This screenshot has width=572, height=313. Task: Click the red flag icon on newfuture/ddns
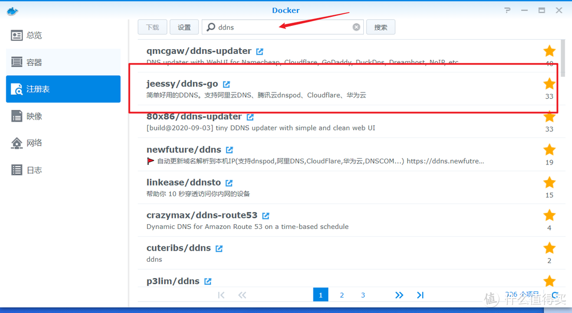click(150, 161)
